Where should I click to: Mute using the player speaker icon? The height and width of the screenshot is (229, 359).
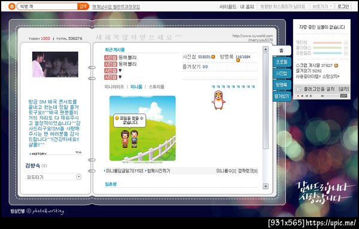coord(323,96)
